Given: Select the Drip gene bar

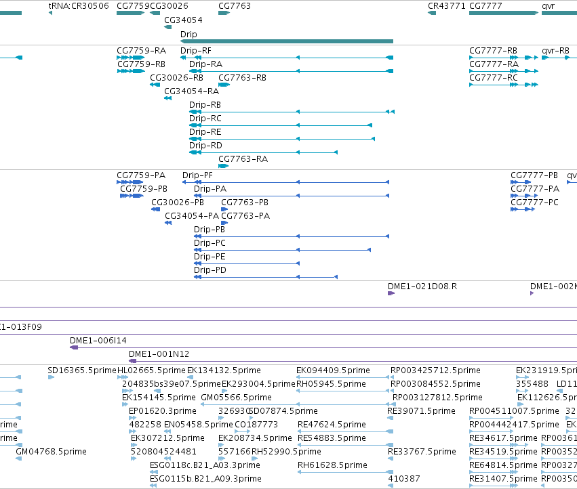Looking at the screenshot, I should (287, 41).
